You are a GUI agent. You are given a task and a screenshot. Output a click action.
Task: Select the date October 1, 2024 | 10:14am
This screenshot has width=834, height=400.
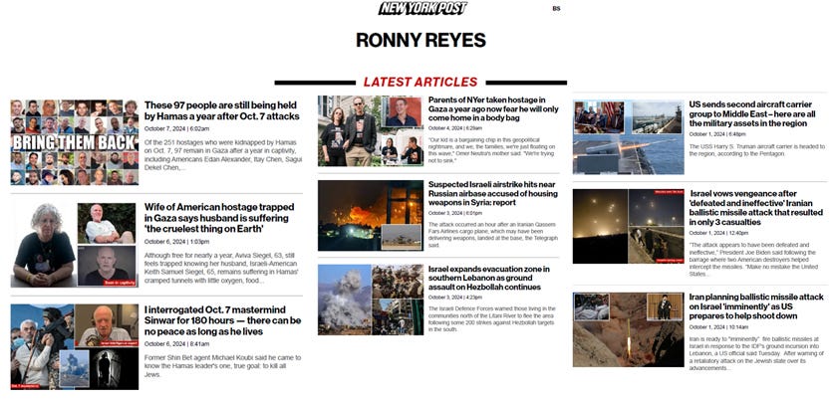pos(718,327)
